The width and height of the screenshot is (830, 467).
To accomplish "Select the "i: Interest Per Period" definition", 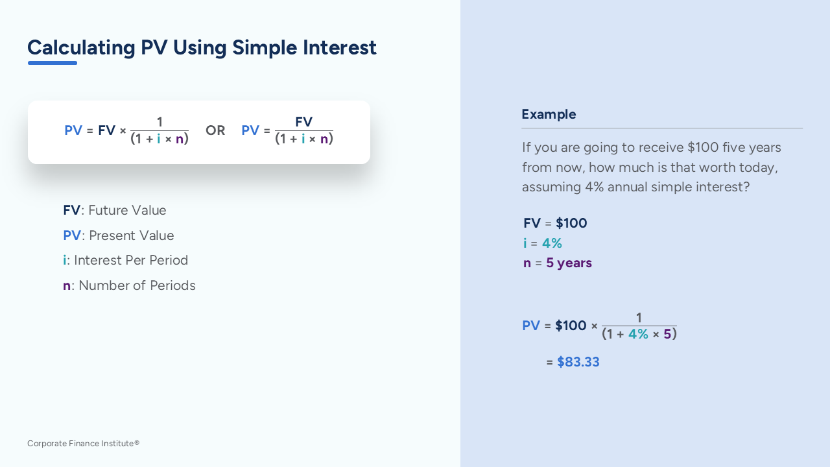I will (x=126, y=260).
